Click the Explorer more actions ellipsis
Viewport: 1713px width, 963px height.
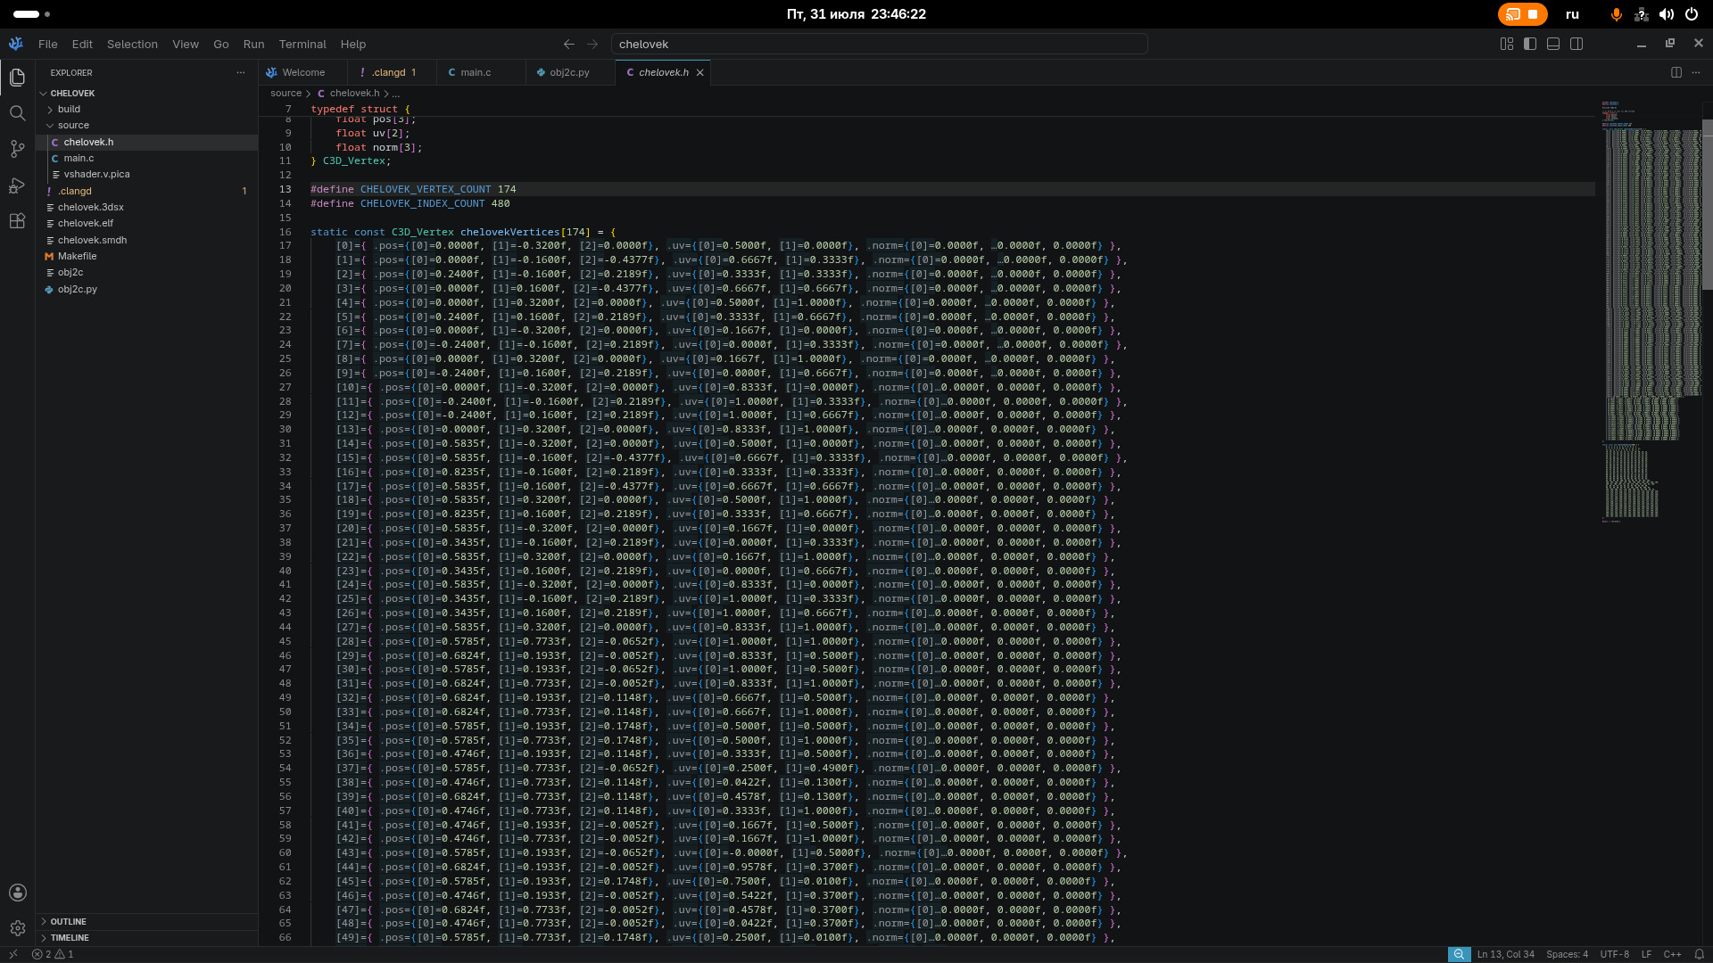[240, 73]
